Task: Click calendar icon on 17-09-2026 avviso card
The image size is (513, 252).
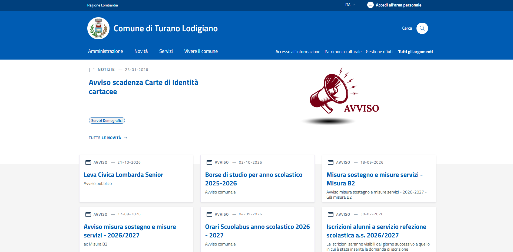Action: [x=88, y=214]
